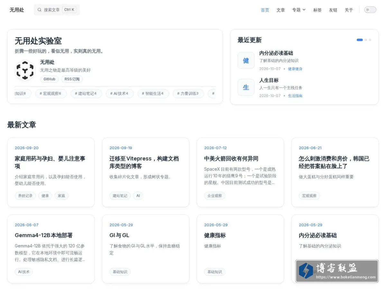Select the 宏观观察 6 tag chip
The height and width of the screenshot is (290, 386).
[51, 93]
